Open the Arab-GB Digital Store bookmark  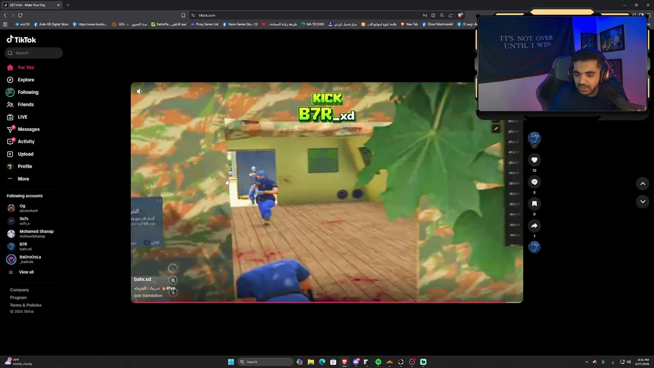coord(51,24)
